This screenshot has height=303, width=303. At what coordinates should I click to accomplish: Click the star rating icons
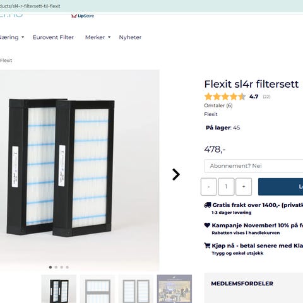point(225,97)
